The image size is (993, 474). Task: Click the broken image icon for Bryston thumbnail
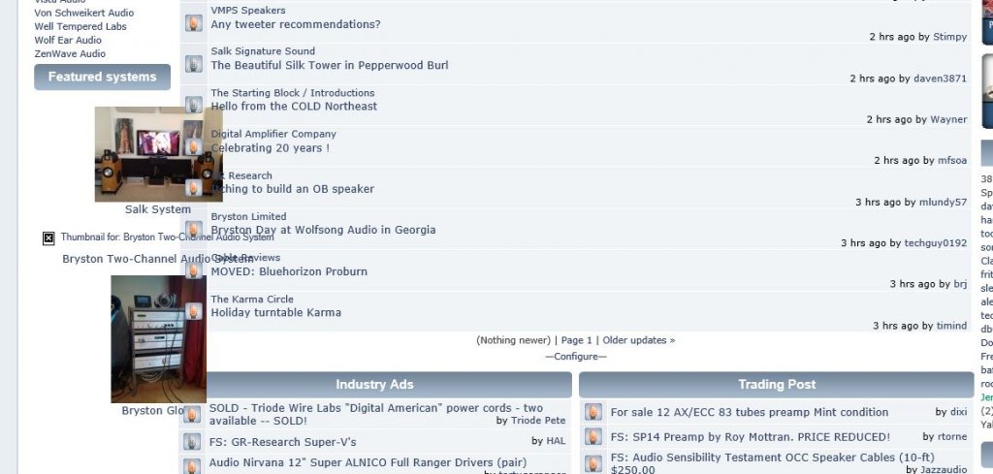coord(48,237)
